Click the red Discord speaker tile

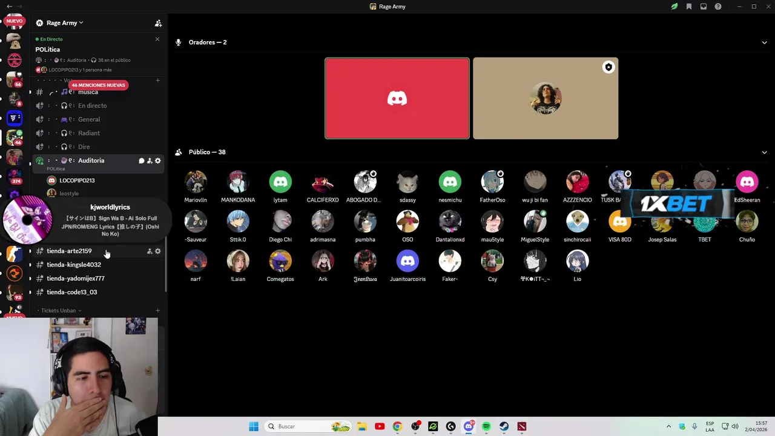tap(397, 98)
